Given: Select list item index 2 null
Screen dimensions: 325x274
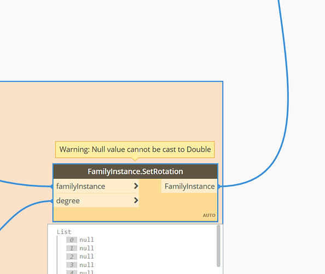Looking at the screenshot, I should (x=80, y=256).
